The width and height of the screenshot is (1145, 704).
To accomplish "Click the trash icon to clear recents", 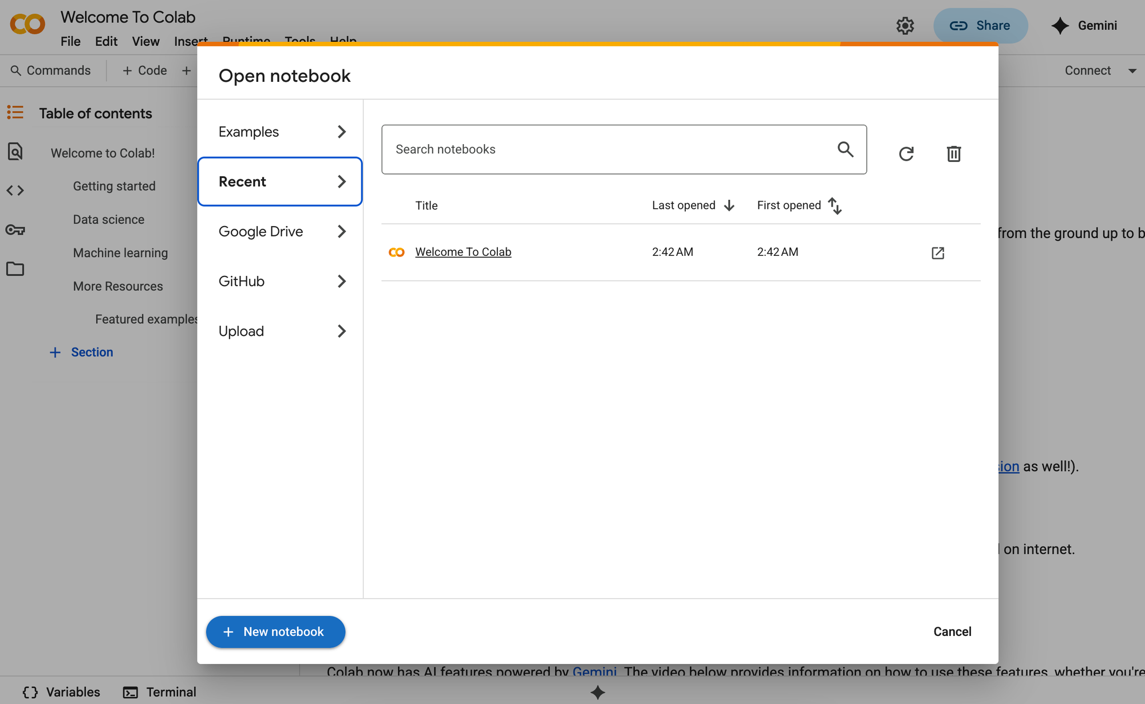I will tap(954, 153).
